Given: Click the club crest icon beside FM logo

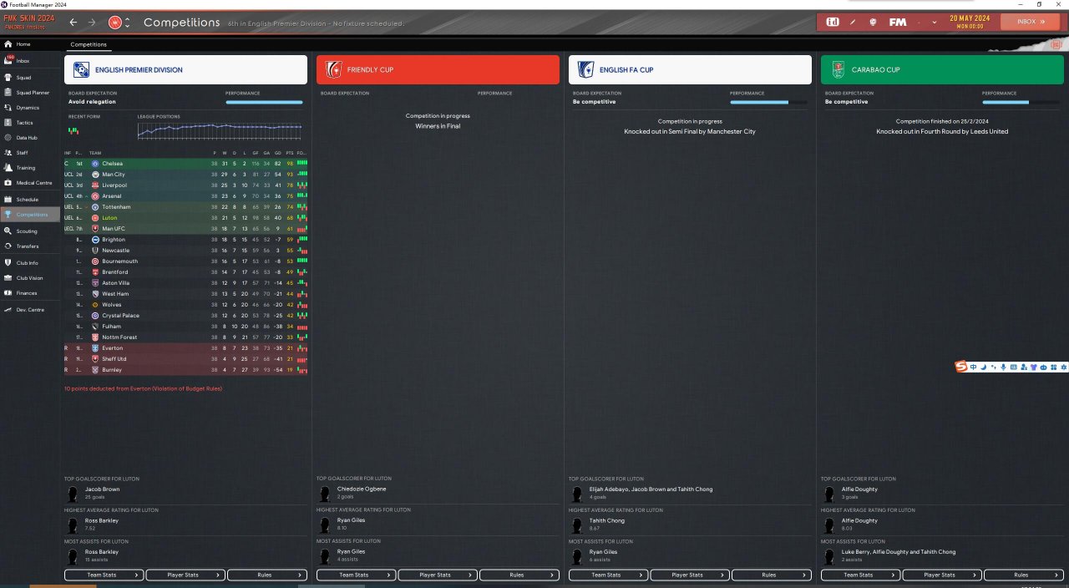Looking at the screenshot, I should (x=873, y=22).
